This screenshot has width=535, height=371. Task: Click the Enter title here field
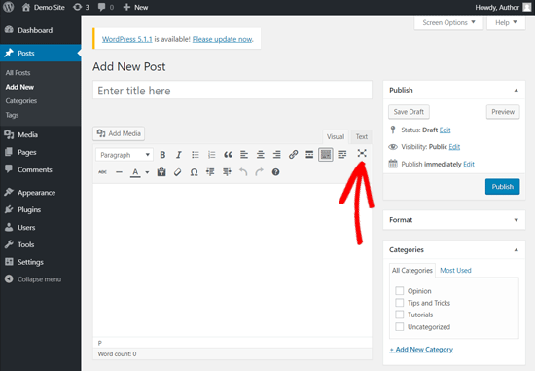coord(232,91)
